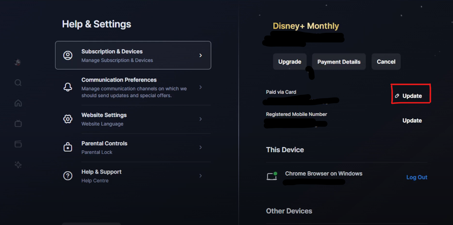Click the Help & Settings heading
This screenshot has width=453, height=225.
pos(97,24)
